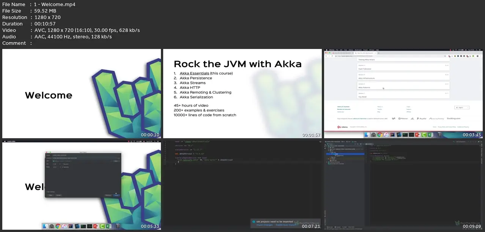Select the You Rock! section card
This screenshot has width=485, height=232.
tap(403, 95)
